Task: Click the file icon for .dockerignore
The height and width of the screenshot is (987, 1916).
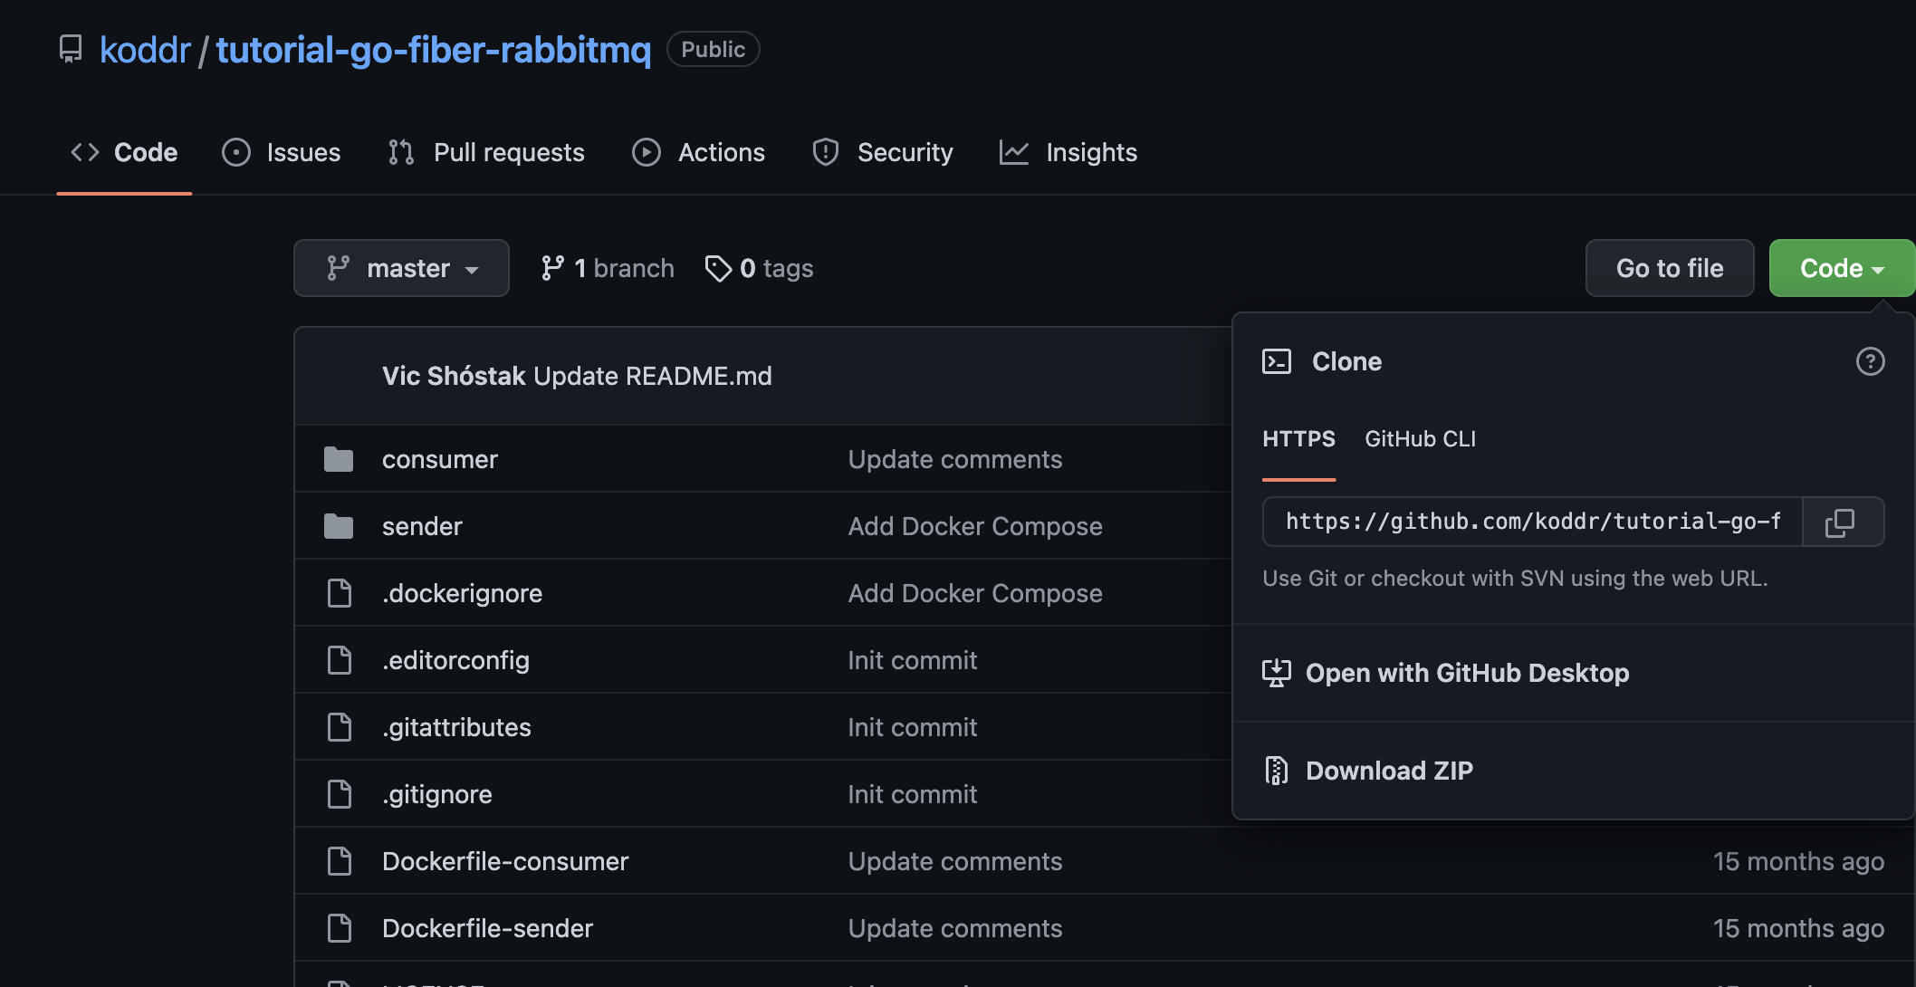Action: (x=340, y=593)
